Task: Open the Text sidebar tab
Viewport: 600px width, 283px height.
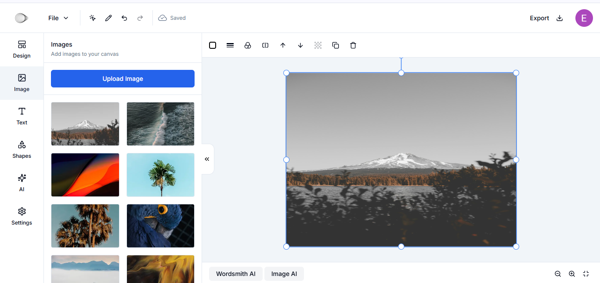Action: pyautogui.click(x=22, y=116)
